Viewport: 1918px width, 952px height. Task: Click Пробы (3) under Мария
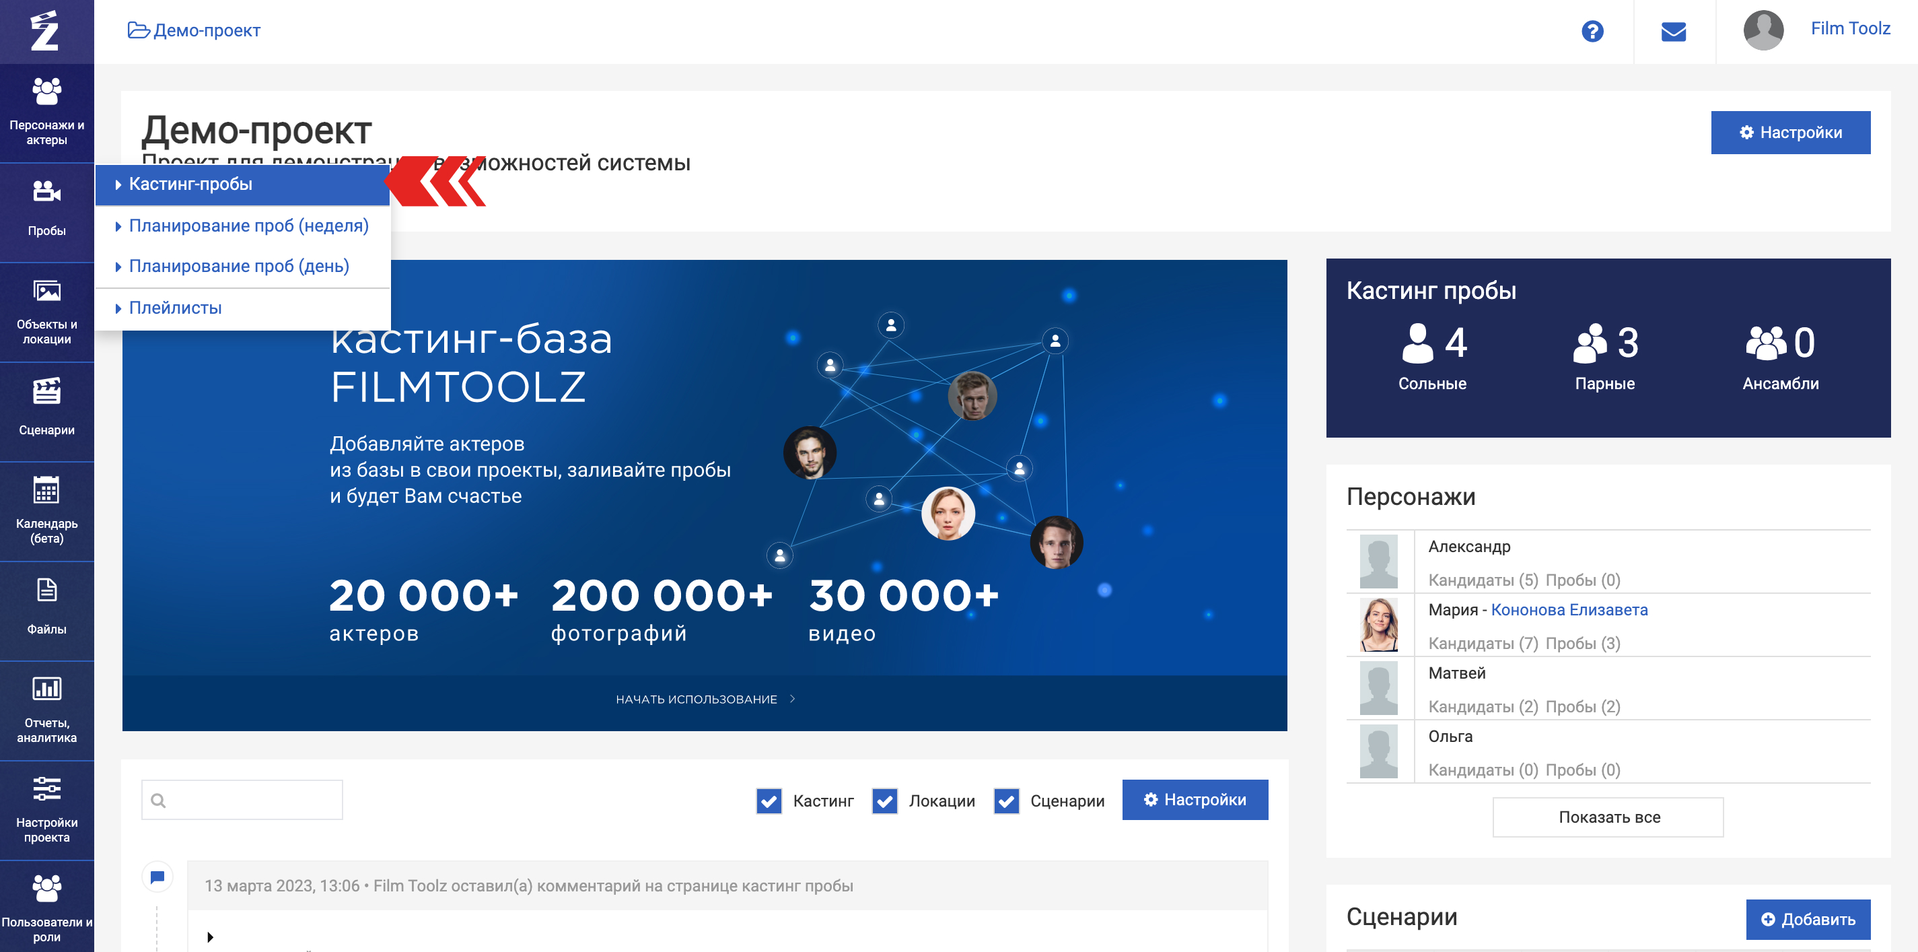(1582, 643)
